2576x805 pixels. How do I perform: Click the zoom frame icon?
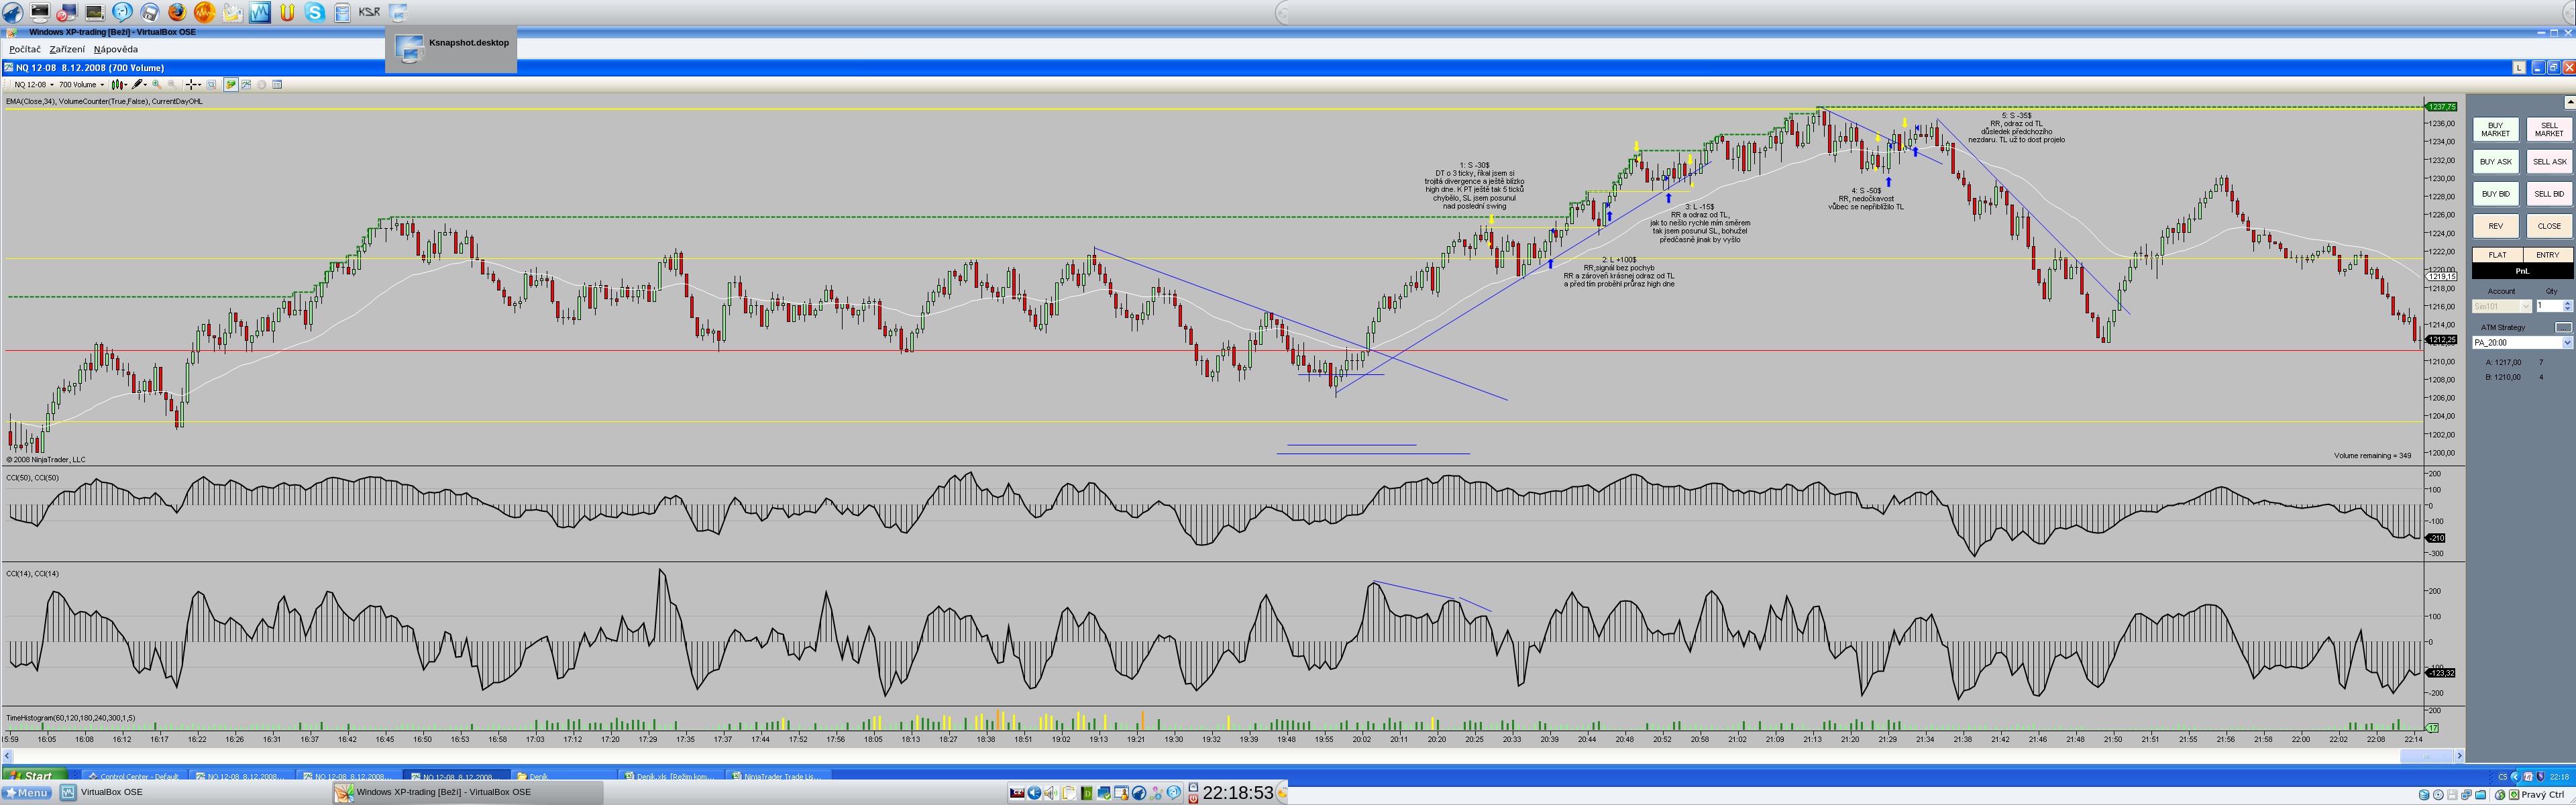point(211,85)
